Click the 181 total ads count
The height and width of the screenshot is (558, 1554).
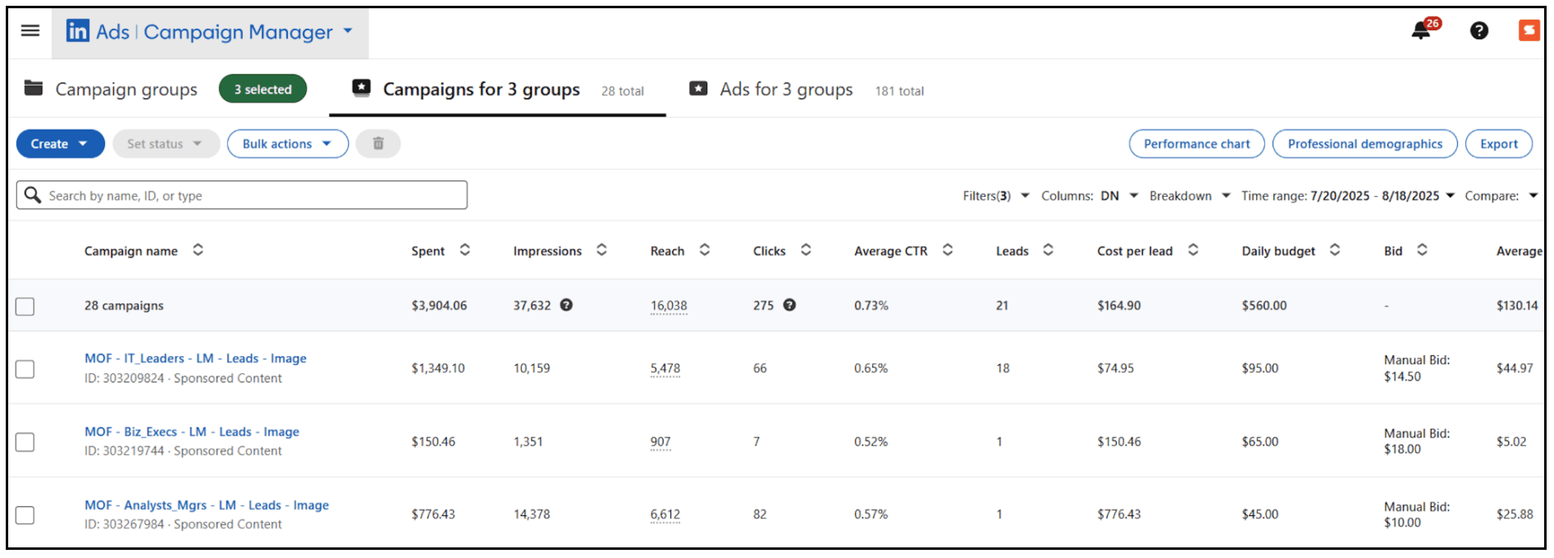899,91
